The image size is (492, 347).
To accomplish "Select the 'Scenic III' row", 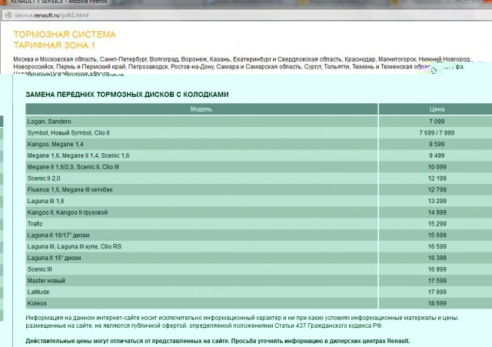I will pos(259,269).
